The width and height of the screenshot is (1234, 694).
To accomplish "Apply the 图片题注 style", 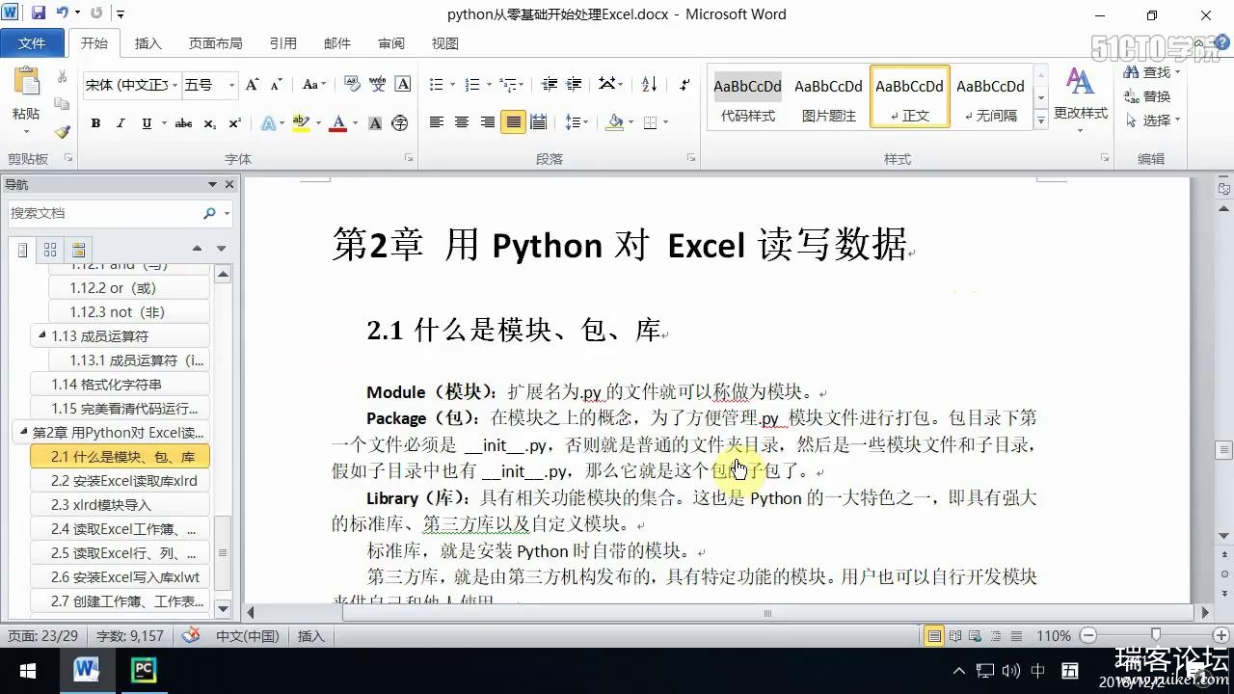I will click(x=829, y=96).
